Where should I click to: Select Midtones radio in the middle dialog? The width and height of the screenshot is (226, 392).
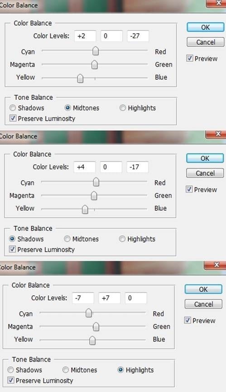[x=67, y=239]
